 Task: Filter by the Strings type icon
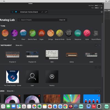coord(51,33)
